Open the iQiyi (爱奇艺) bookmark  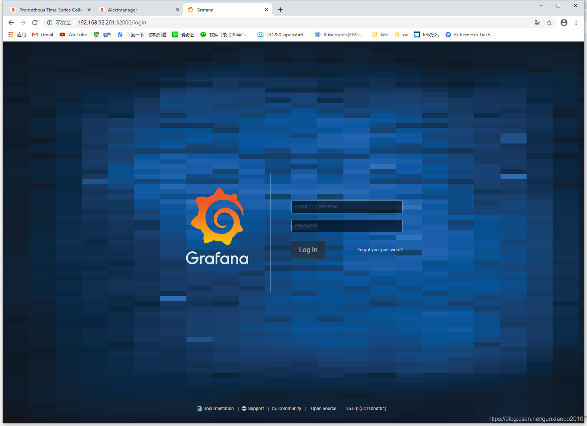pyautogui.click(x=183, y=34)
